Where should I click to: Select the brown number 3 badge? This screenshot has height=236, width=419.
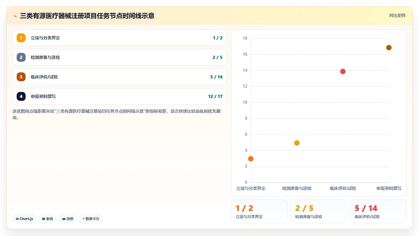pyautogui.click(x=21, y=77)
